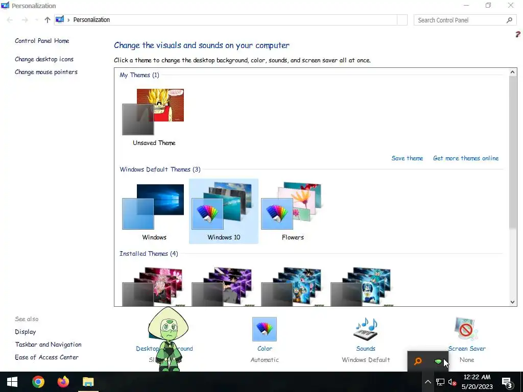Click the Color text link
Image resolution: width=523 pixels, height=392 pixels.
pos(265,348)
